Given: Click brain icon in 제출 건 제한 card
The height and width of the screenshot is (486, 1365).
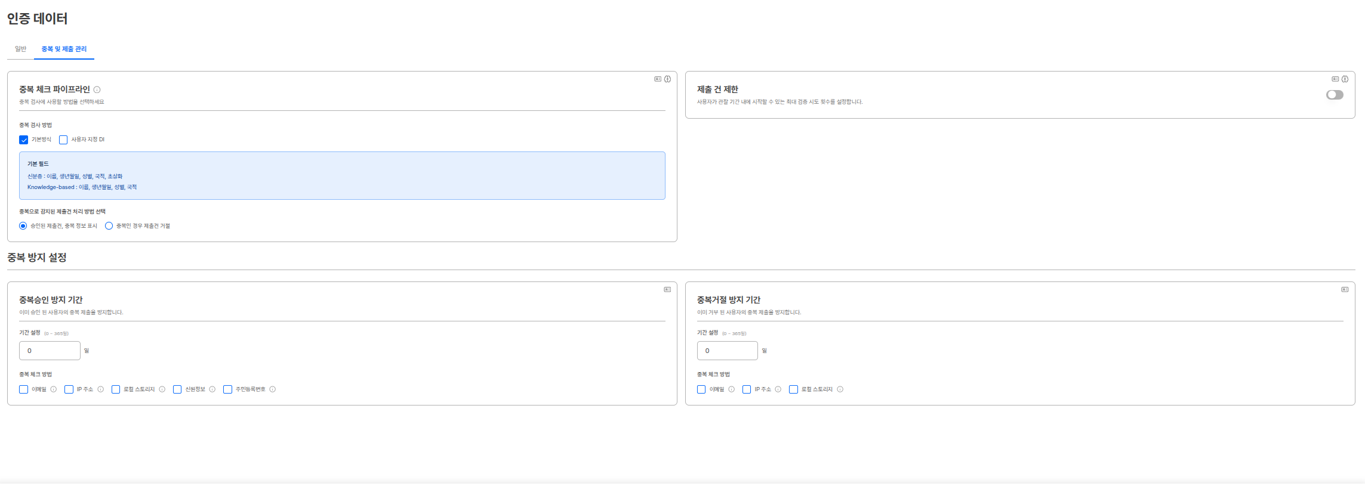Looking at the screenshot, I should pyautogui.click(x=1345, y=79).
